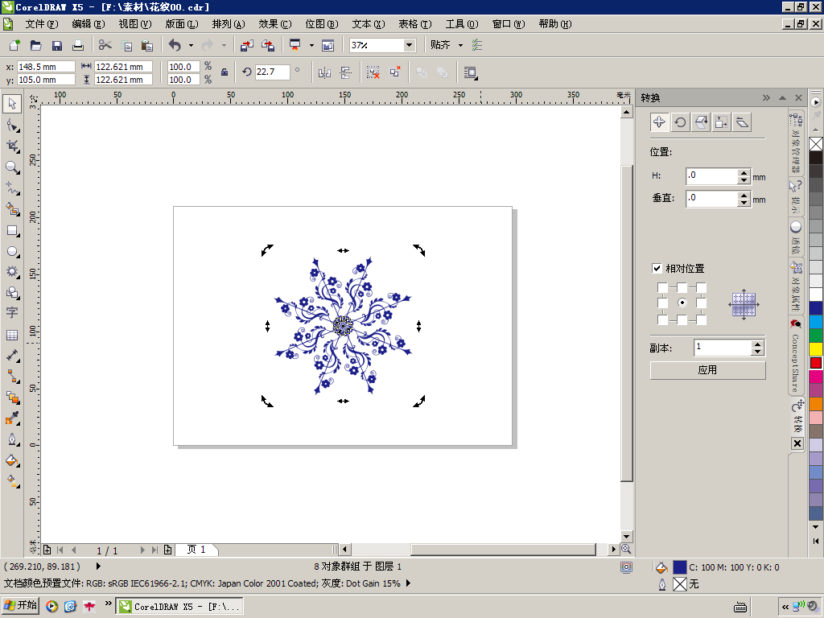Viewport: 824px width, 618px height.
Task: Open the 位图(B) menu
Action: [x=322, y=24]
